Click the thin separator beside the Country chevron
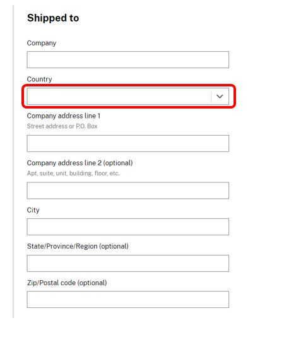284x342 pixels. click(211, 97)
